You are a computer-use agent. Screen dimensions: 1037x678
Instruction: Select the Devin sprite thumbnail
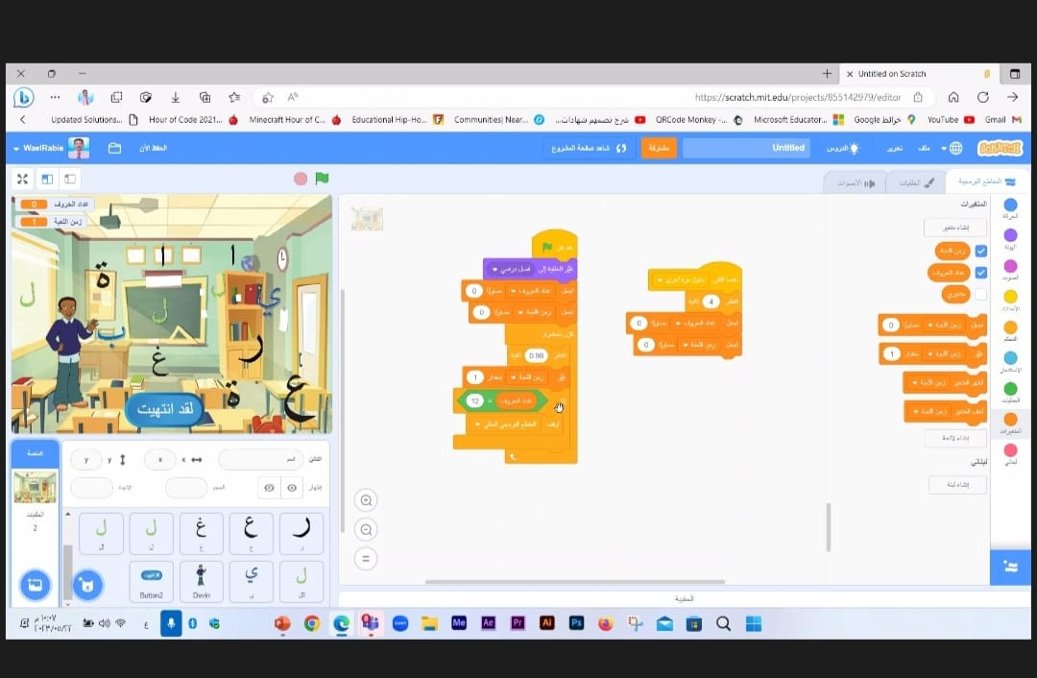201,581
